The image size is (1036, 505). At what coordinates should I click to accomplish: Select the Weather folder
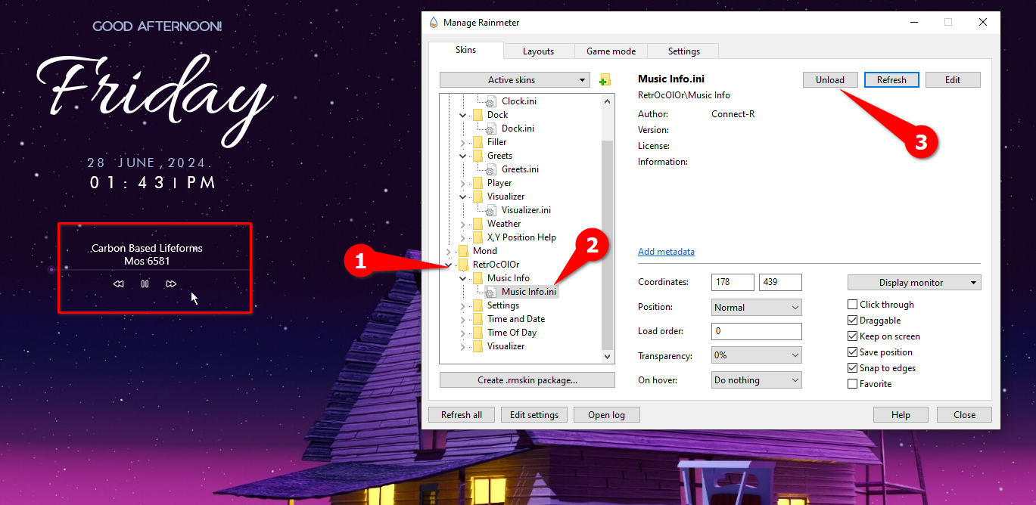click(504, 223)
